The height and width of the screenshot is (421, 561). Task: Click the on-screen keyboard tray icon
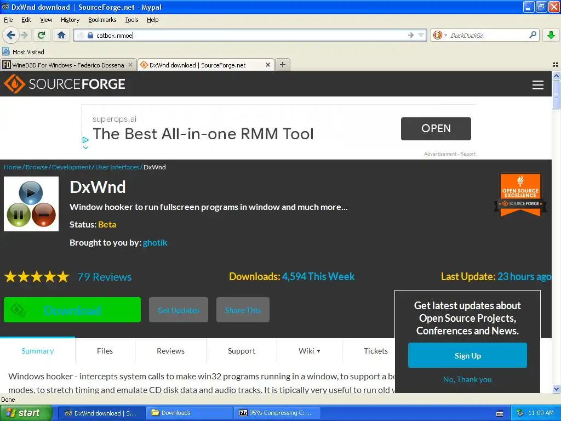click(500, 413)
